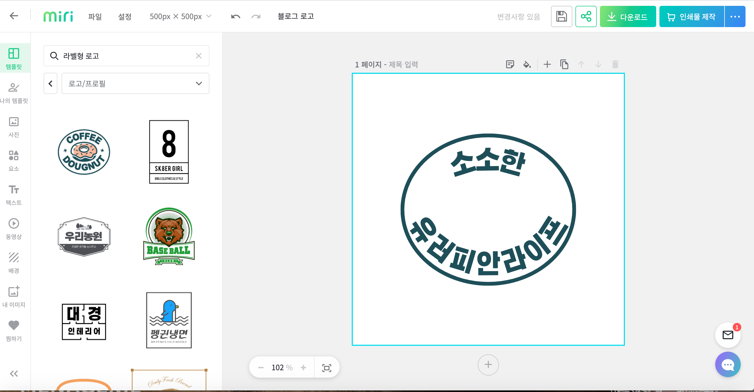Open the 텍스트 text panel
This screenshot has height=392, width=754.
[14, 194]
